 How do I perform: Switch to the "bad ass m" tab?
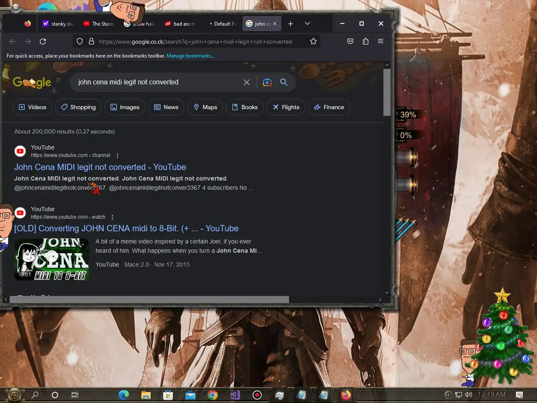180,24
